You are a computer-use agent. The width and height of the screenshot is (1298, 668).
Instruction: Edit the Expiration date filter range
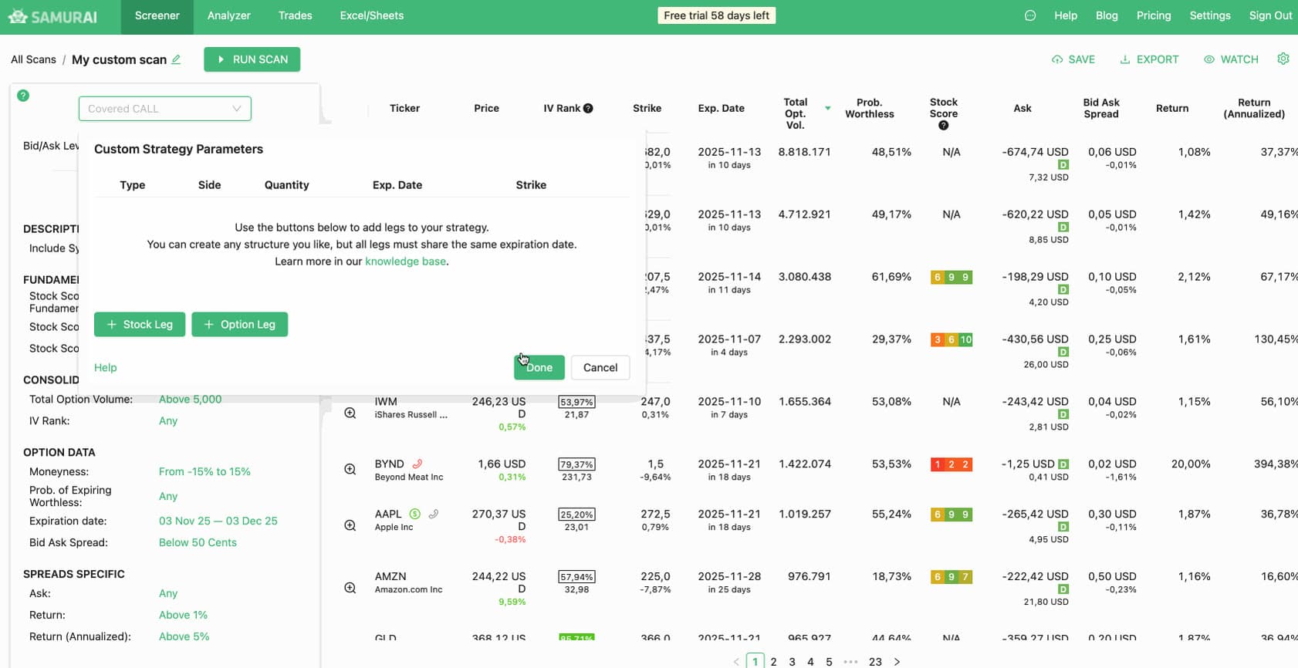click(218, 521)
